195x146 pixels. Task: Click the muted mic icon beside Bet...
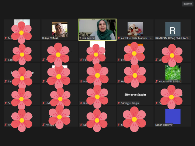click(119, 60)
